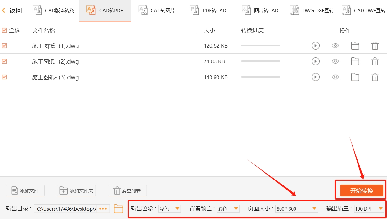Viewport: 387px width, 219px height.
Task: Uncheck 施工图纸- (2).dwg file checkbox
Action: coord(4,61)
